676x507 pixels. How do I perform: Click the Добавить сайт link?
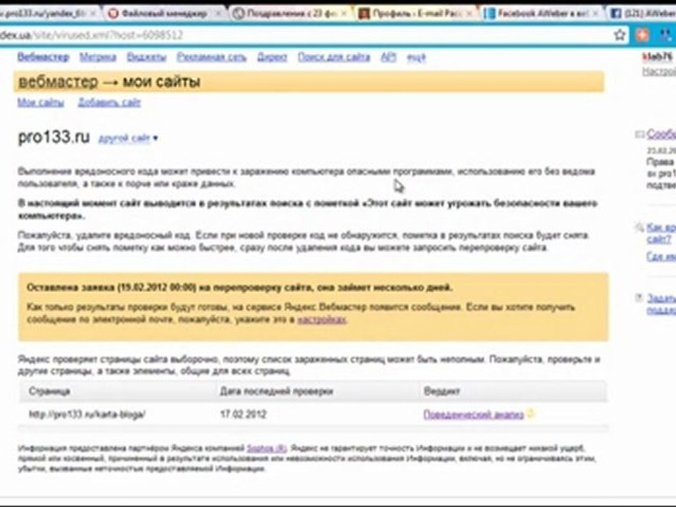[110, 103]
